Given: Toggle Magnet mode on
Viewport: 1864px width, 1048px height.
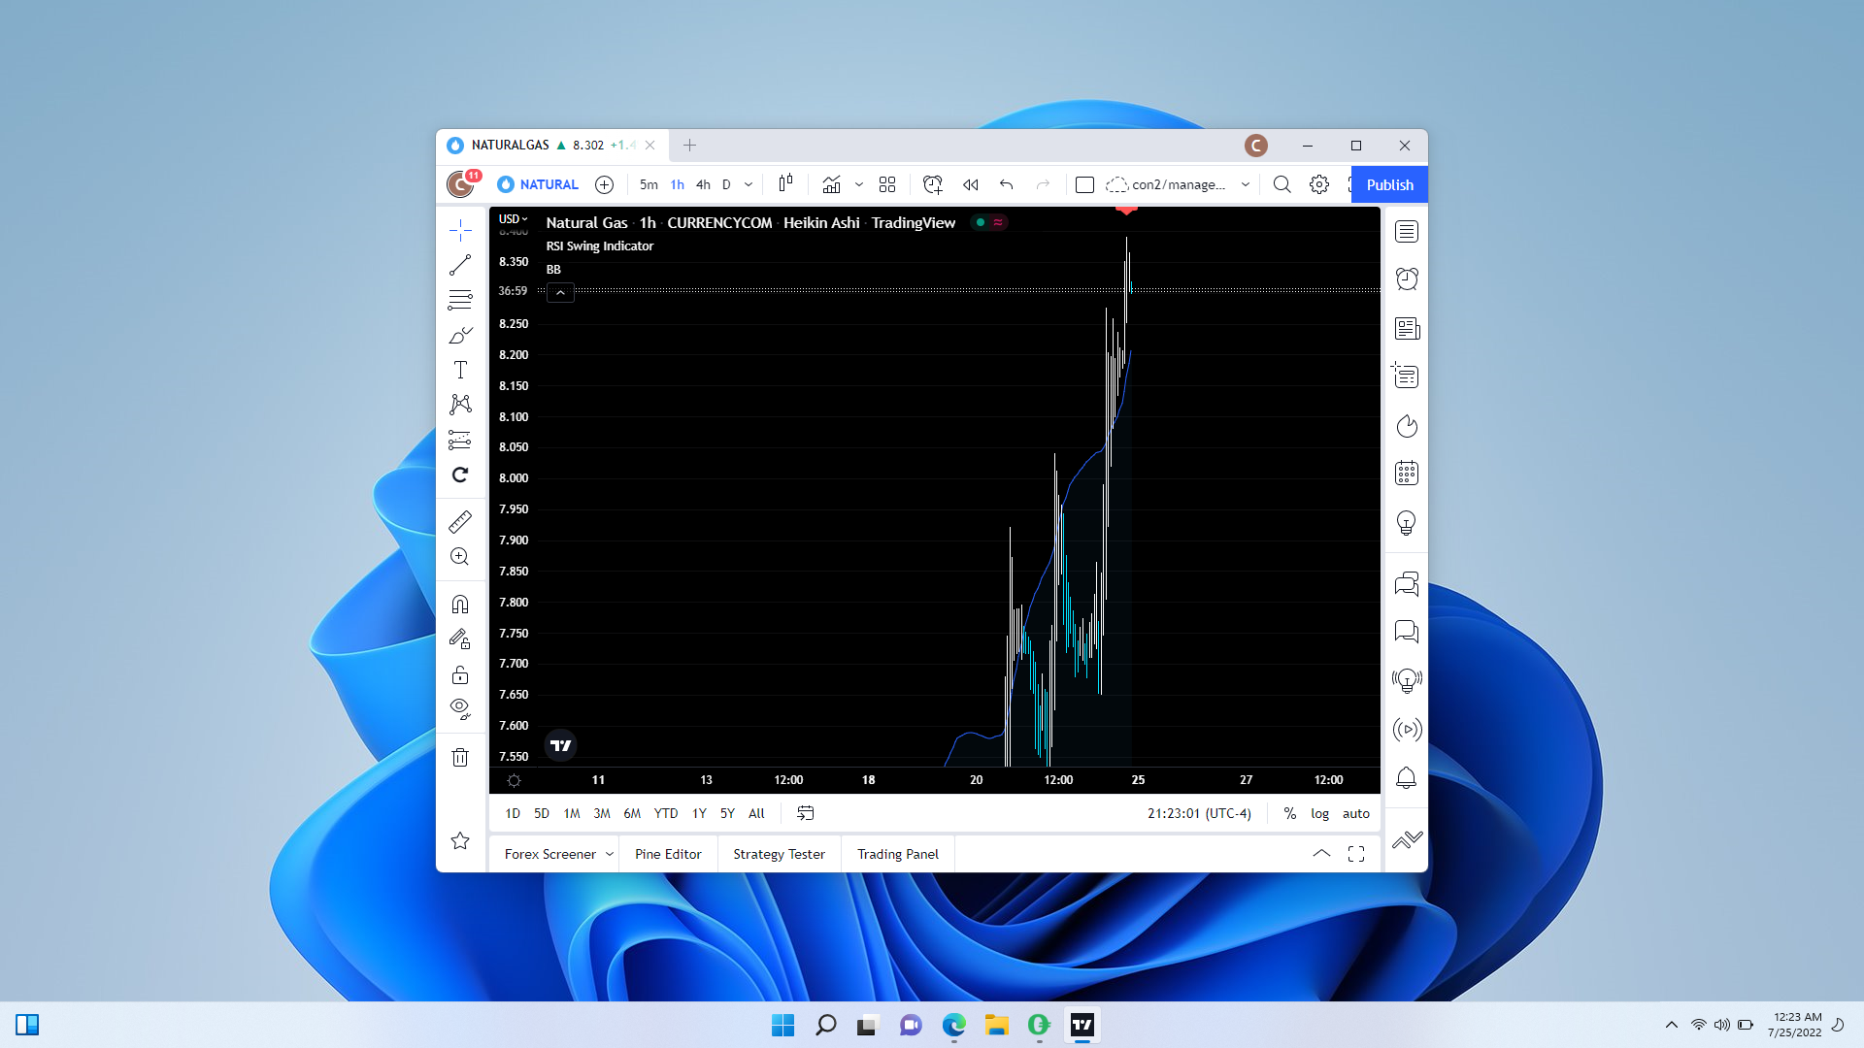Looking at the screenshot, I should point(460,605).
